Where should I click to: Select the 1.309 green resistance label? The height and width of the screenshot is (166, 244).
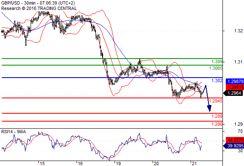coord(217,61)
